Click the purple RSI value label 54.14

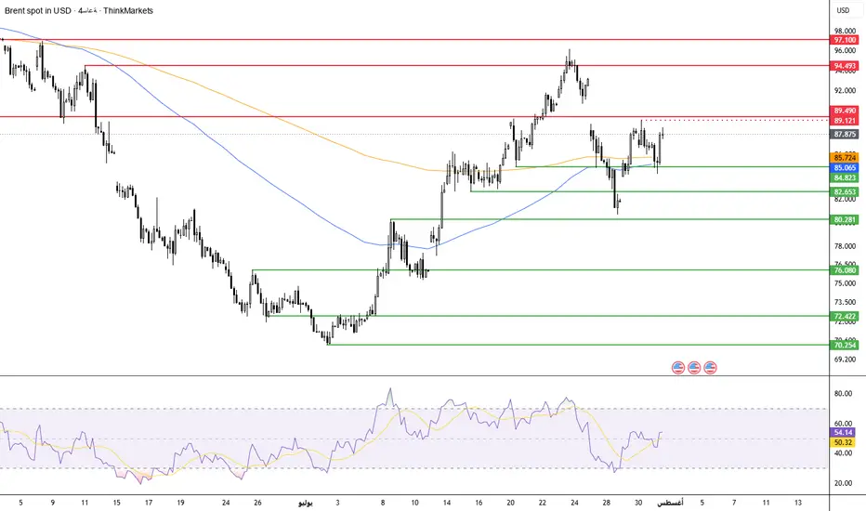843,433
